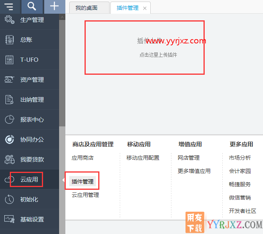The image size is (263, 234).
Task: Open T-UFO in sidebar
Action: pyautogui.click(x=29, y=60)
